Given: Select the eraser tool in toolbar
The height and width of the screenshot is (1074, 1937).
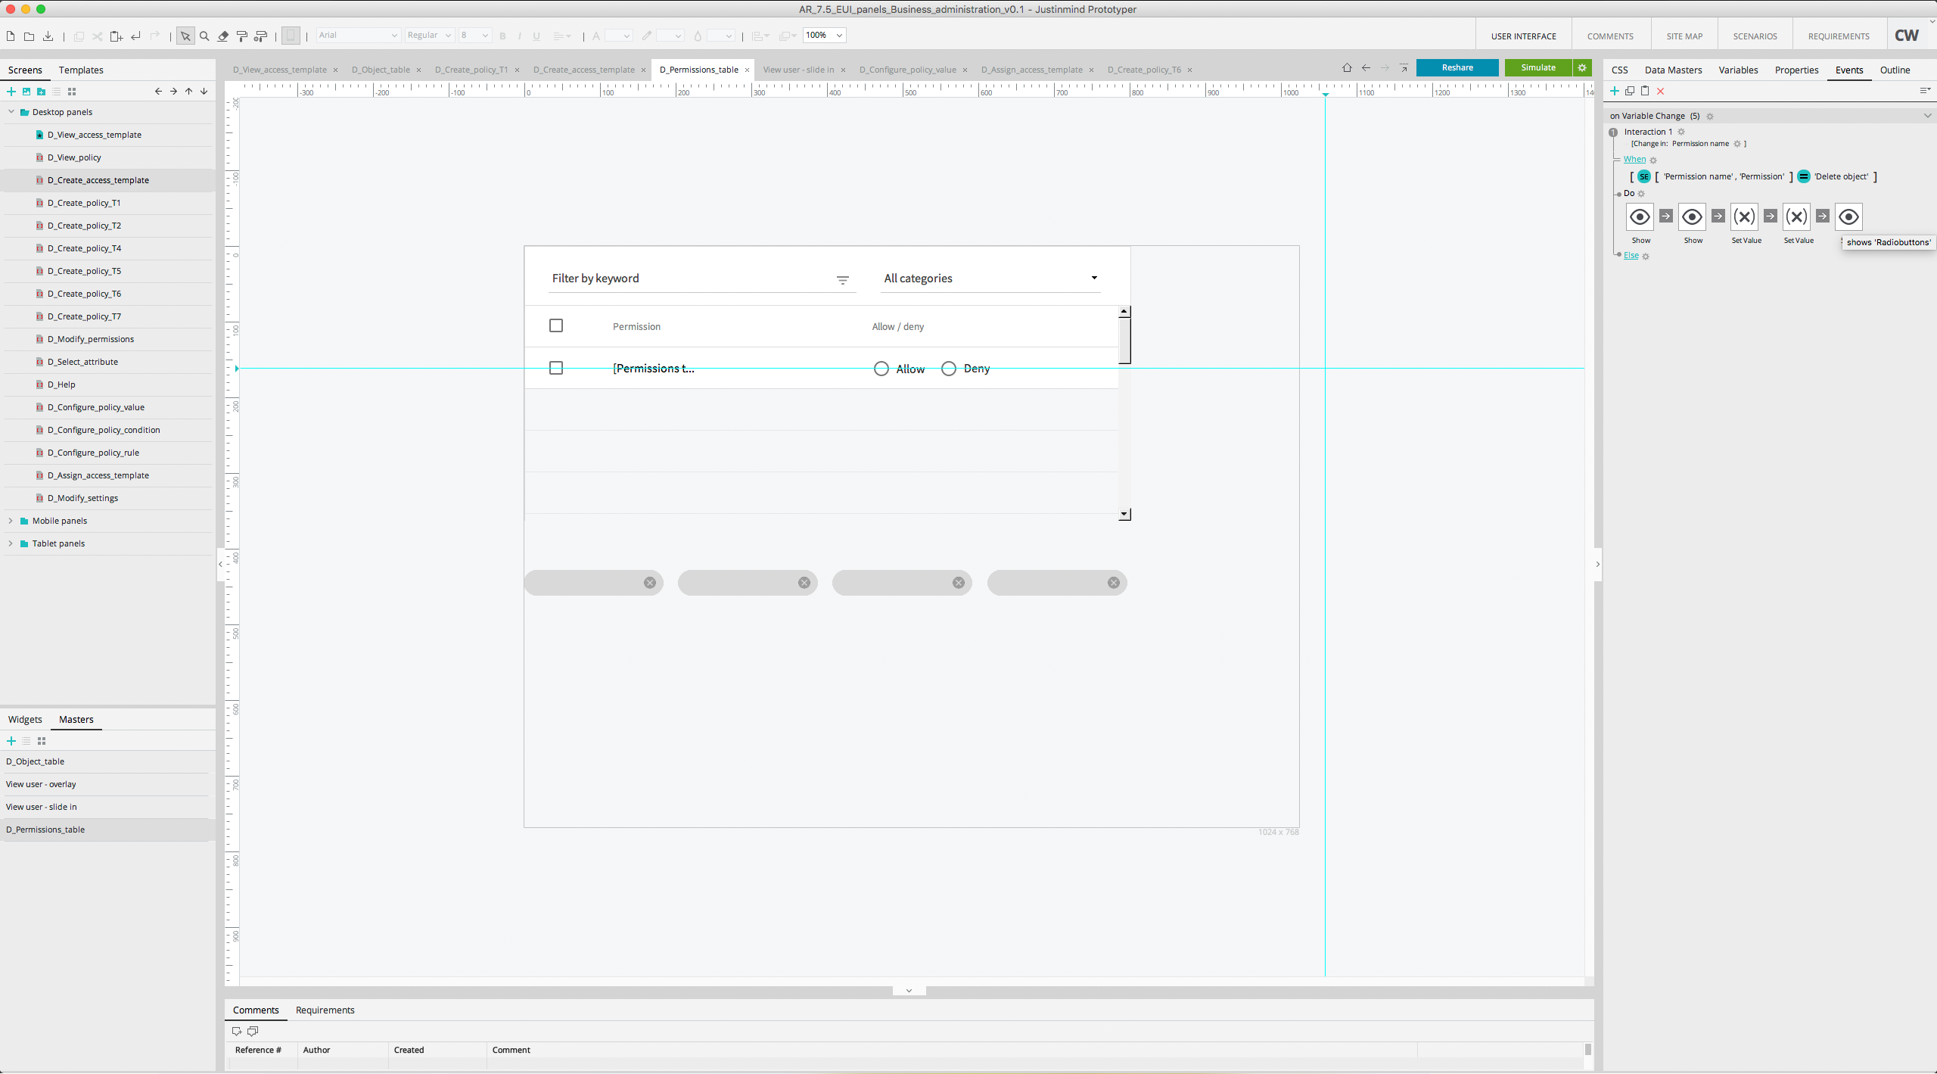Looking at the screenshot, I should tap(223, 36).
